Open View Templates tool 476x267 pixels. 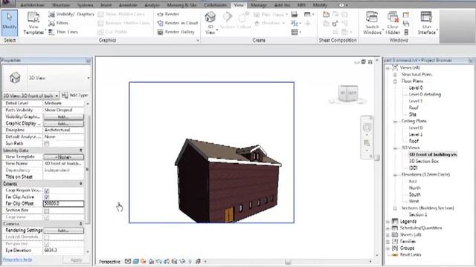coord(33,23)
